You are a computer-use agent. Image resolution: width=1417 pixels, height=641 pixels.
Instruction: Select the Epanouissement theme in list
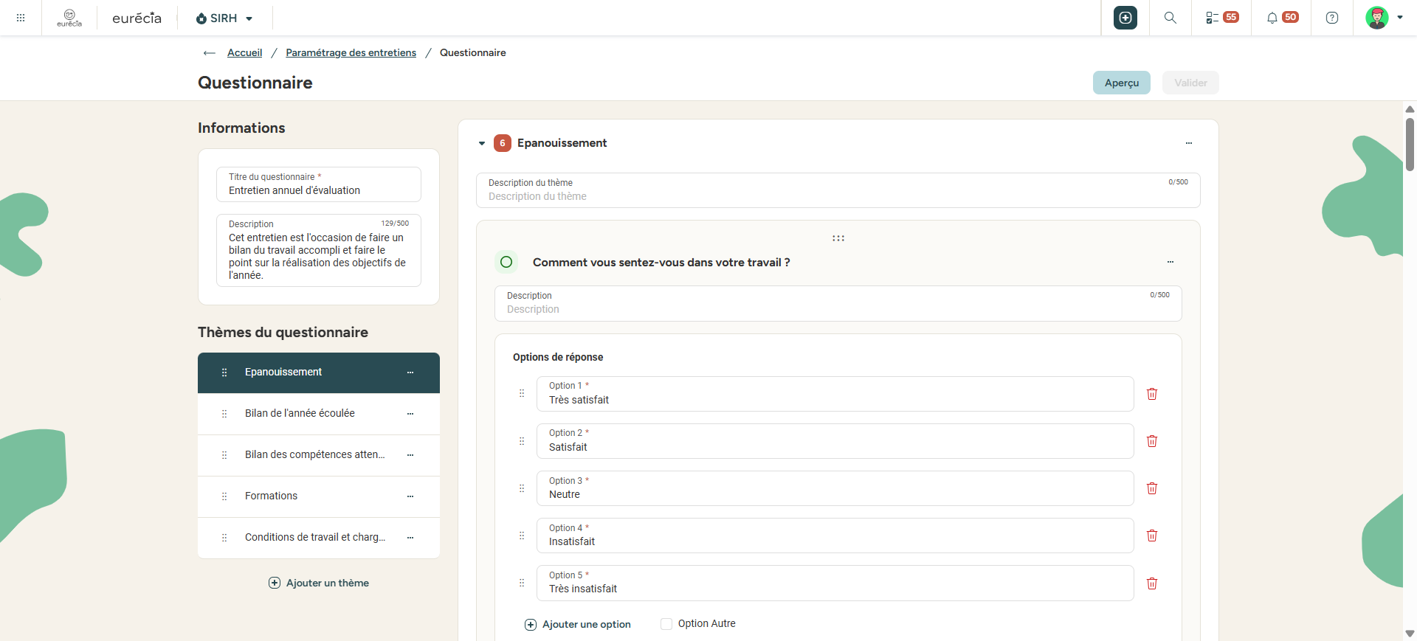(x=319, y=373)
